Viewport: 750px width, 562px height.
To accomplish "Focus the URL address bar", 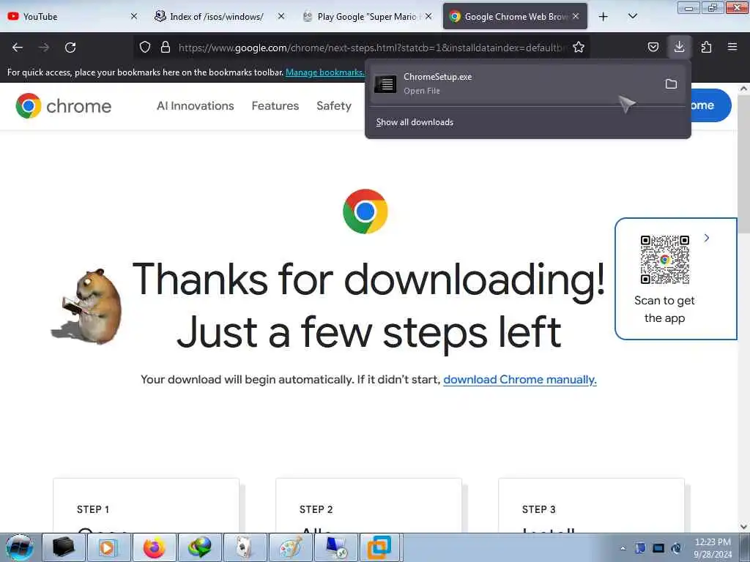I will click(x=371, y=48).
